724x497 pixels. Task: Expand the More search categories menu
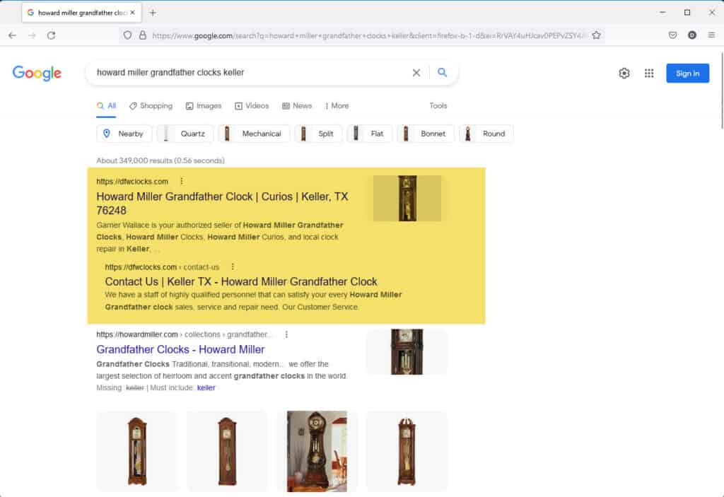337,106
